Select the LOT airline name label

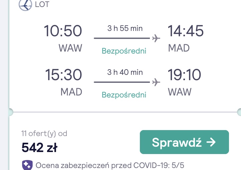click(x=42, y=4)
